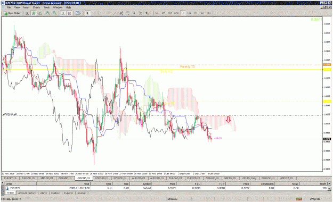Switch to the EURAUD,H1 chart tab
Viewport: 333px width, 202px height.
pos(212,178)
